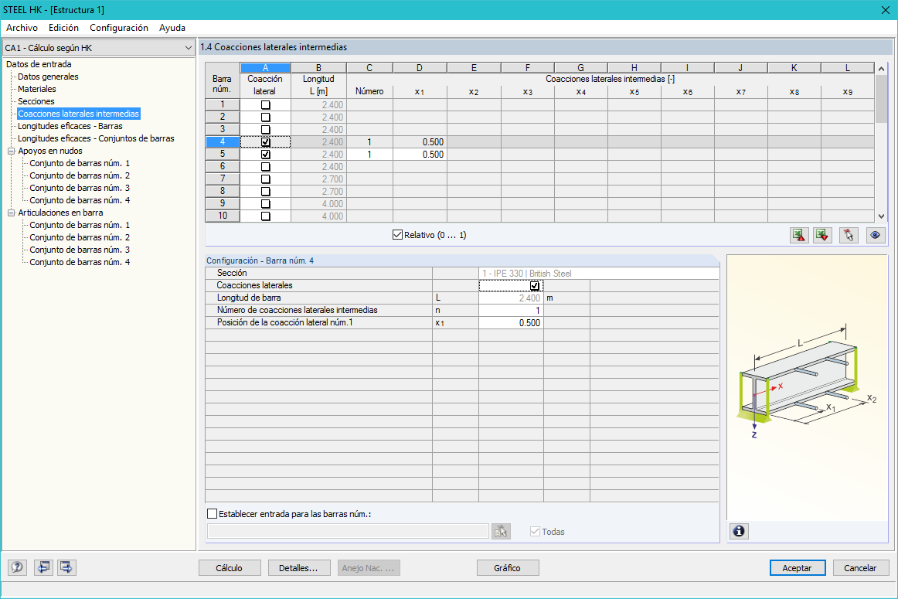Click the x1 position field showing 0.500 in configuration
The width and height of the screenshot is (898, 599).
(x=511, y=323)
